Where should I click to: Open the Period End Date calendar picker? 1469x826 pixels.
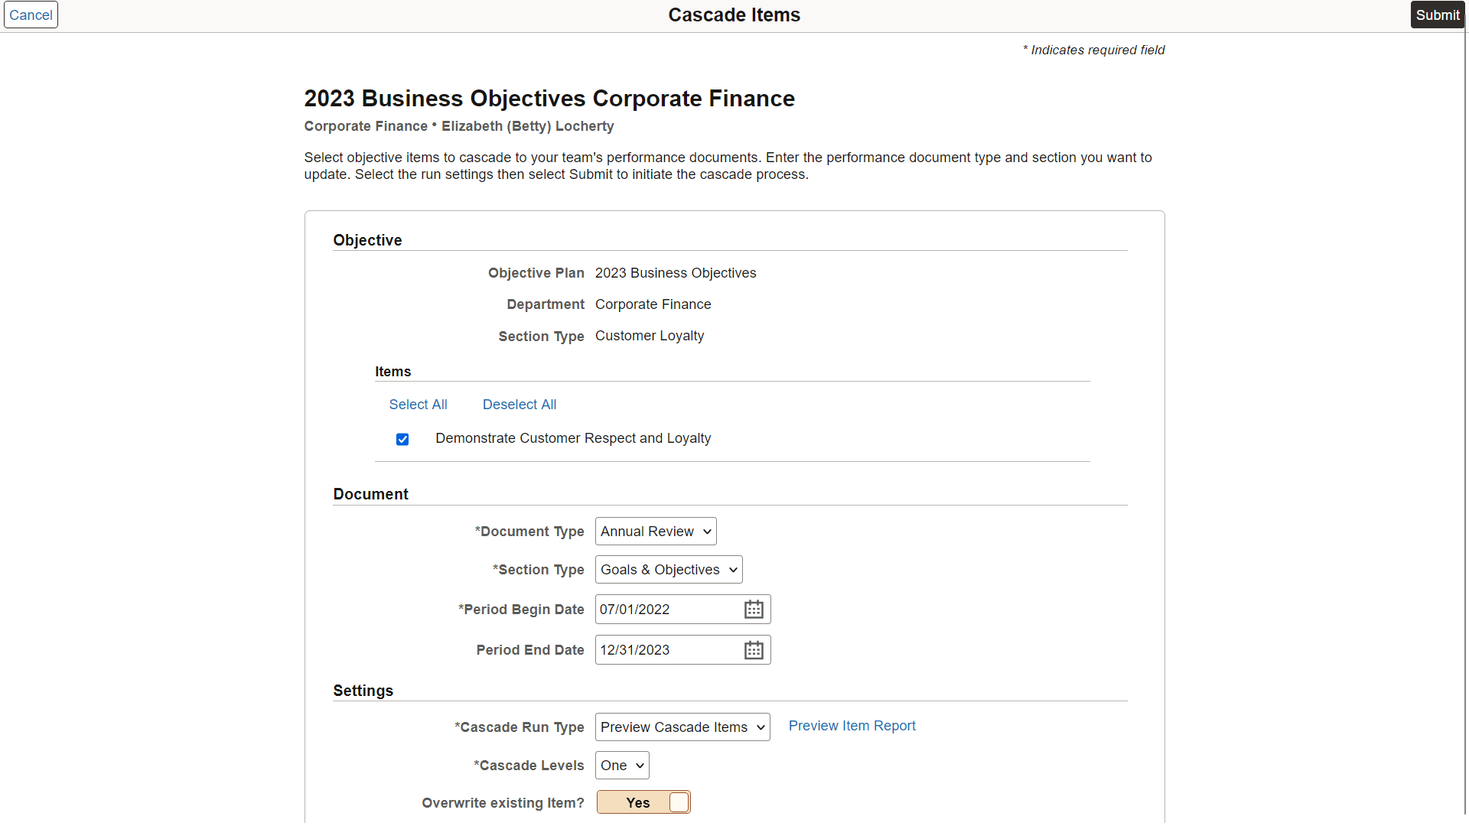(x=754, y=650)
